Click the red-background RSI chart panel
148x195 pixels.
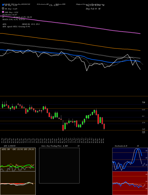click(x=130, y=183)
